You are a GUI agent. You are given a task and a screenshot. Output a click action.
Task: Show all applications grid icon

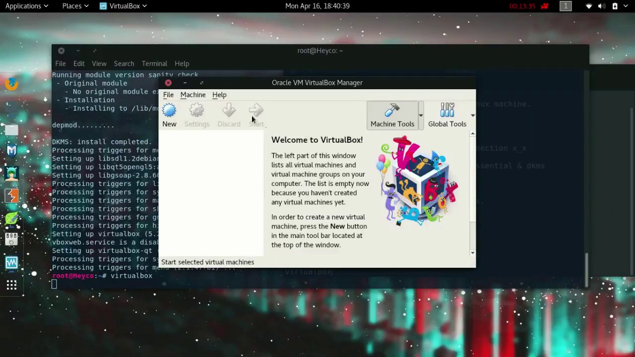click(x=11, y=285)
